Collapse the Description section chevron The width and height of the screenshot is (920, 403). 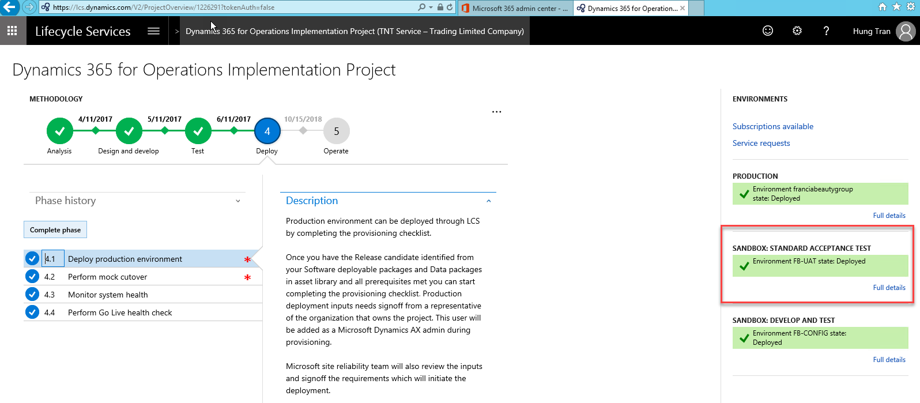489,201
